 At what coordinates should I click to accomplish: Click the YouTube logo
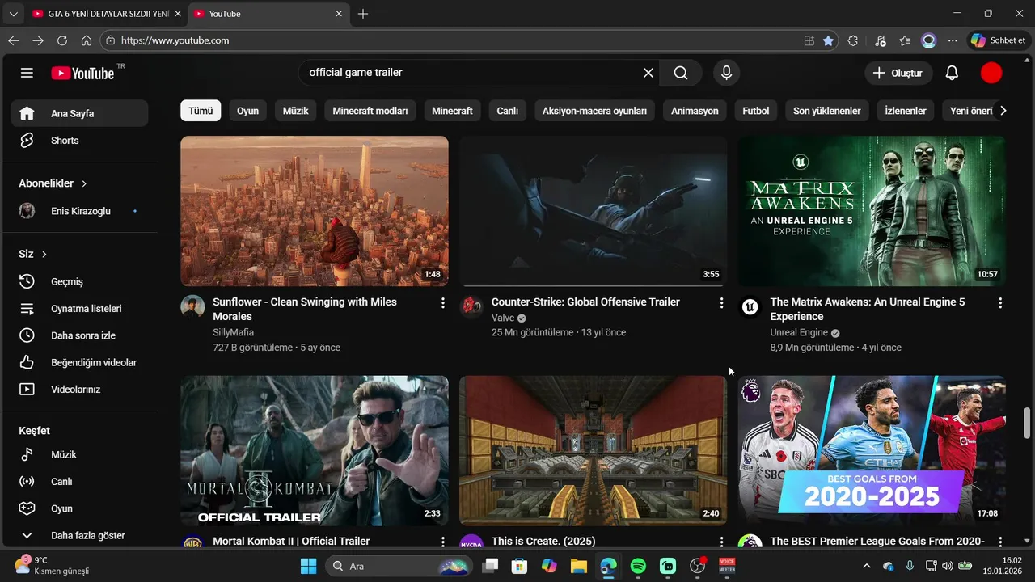click(82, 73)
